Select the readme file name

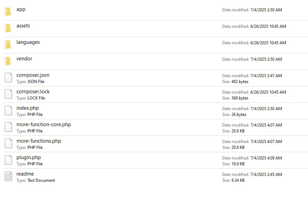[25, 174]
